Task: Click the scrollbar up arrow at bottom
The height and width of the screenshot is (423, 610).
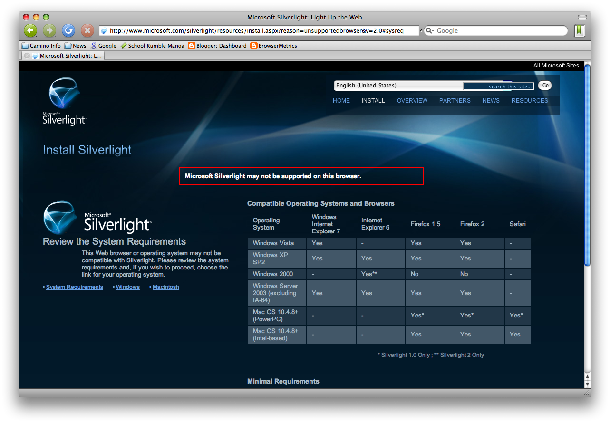Action: [587, 376]
